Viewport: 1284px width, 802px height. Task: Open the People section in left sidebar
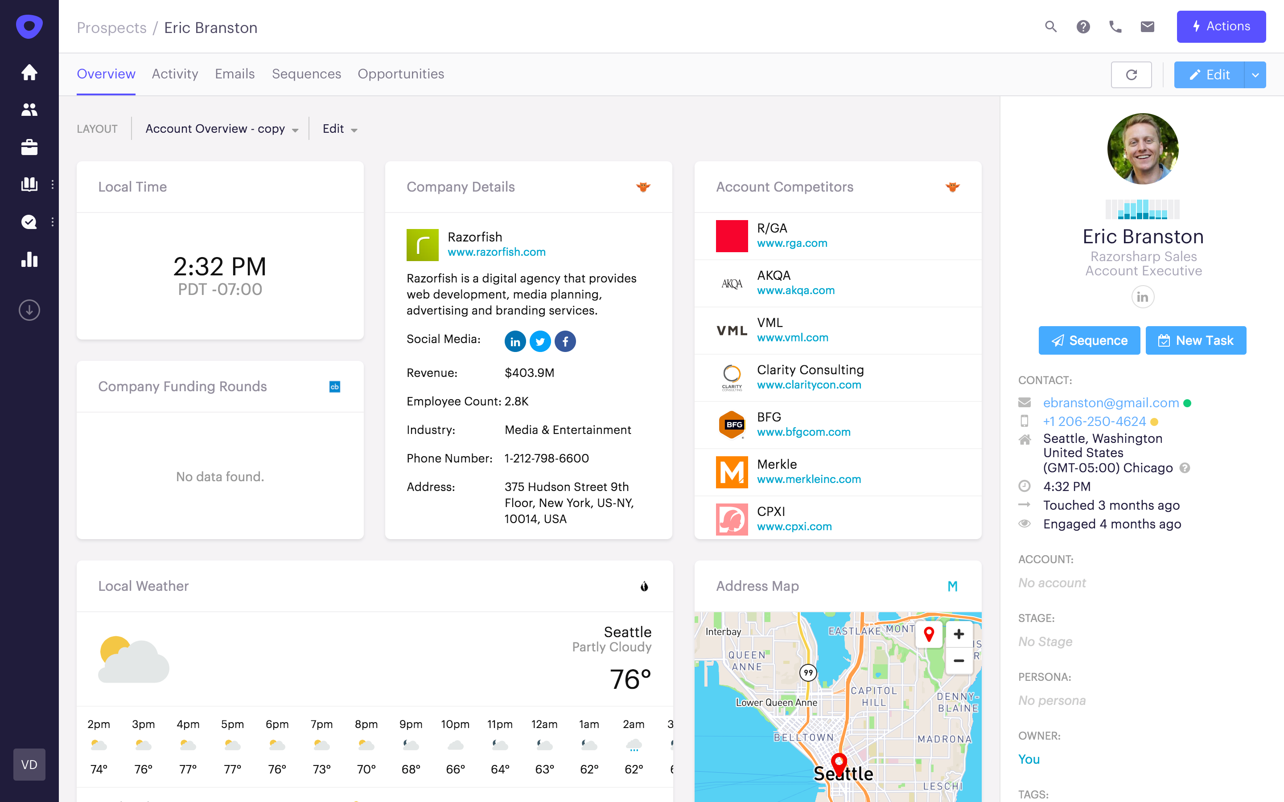(29, 109)
